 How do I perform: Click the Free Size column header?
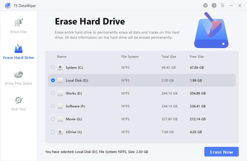198,57
